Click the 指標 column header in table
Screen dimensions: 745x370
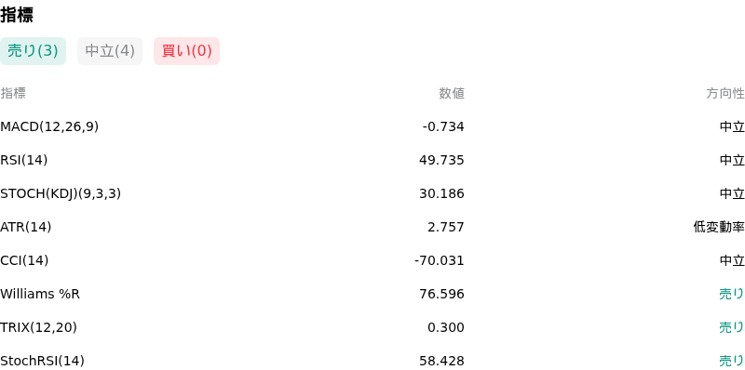coord(13,94)
